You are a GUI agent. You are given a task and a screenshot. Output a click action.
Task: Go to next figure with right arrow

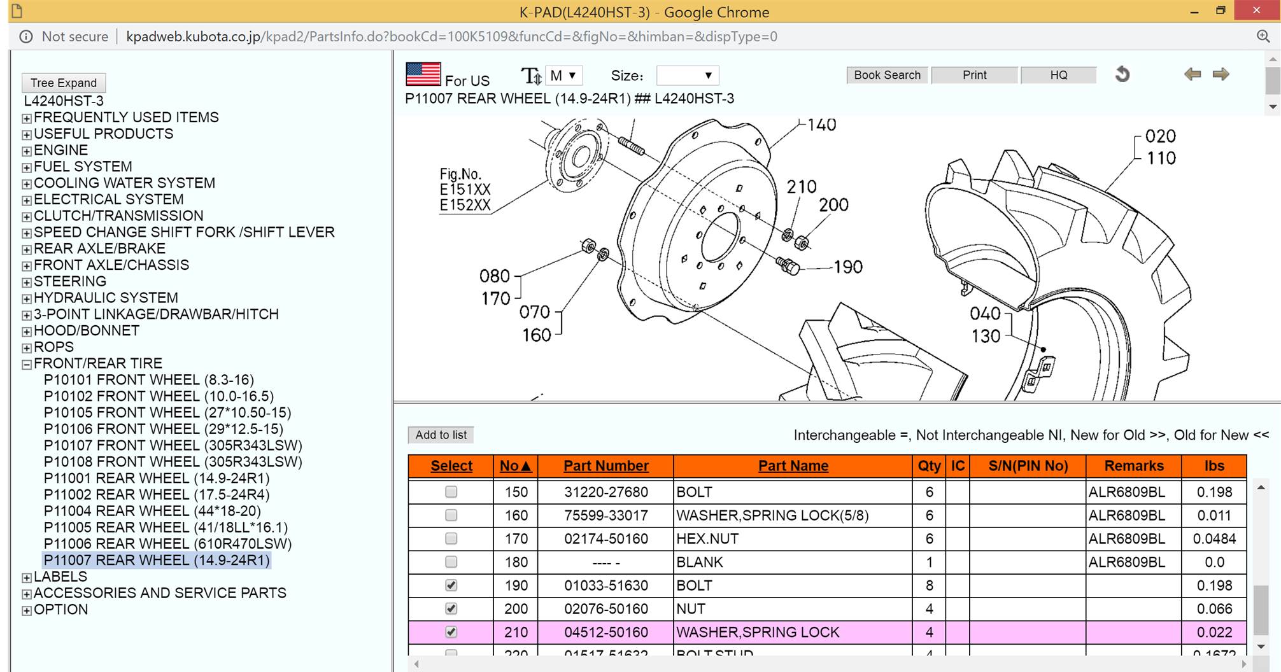click(1221, 74)
